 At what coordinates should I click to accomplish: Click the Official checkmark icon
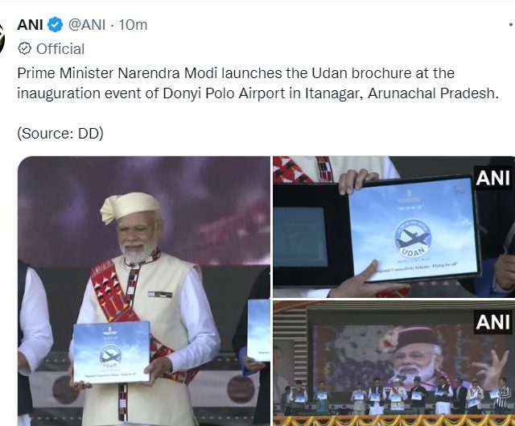pyautogui.click(x=24, y=48)
